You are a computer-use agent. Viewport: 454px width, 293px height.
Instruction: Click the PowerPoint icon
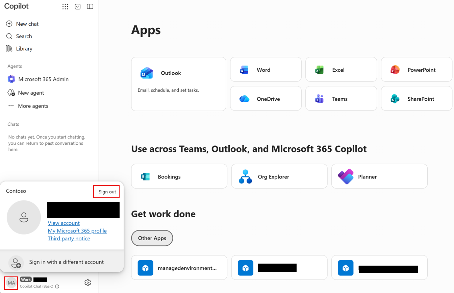coord(395,70)
